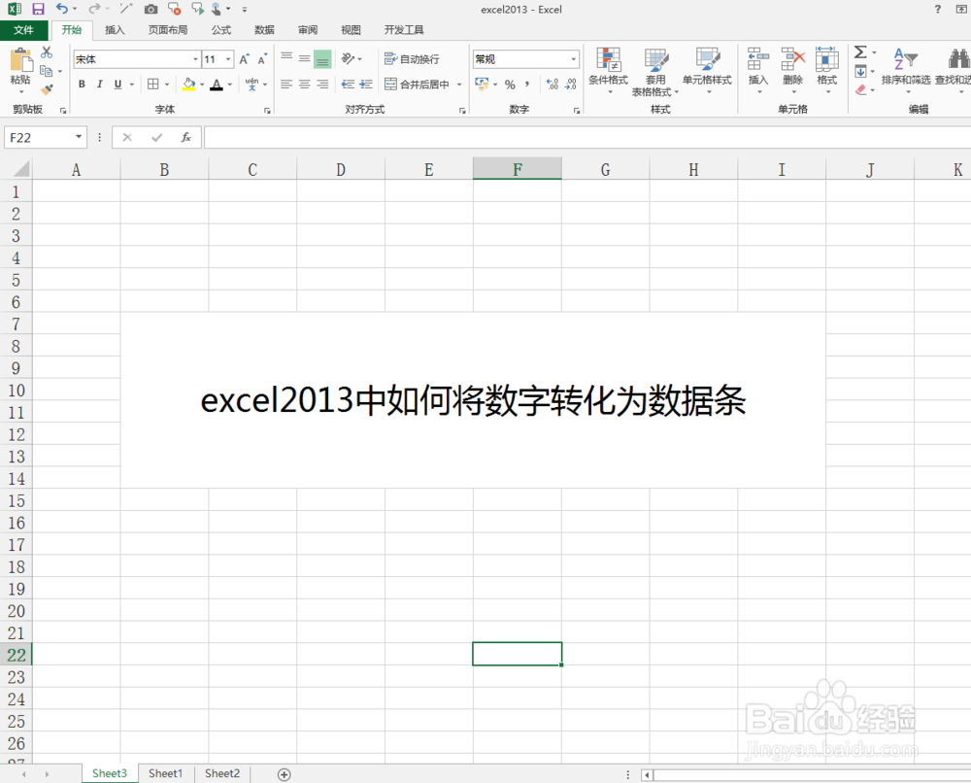The image size is (971, 783).
Task: Click 格式 button in 单元格 group
Action: (827, 71)
